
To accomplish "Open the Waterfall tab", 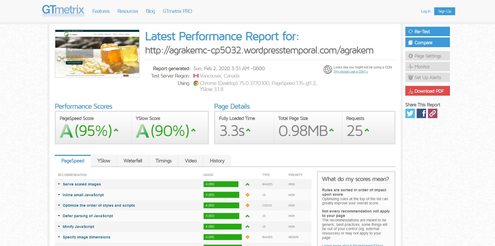I will click(133, 161).
